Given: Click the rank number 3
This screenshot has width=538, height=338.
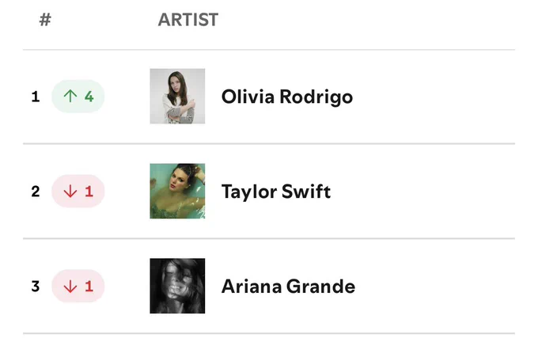Looking at the screenshot, I should (36, 286).
